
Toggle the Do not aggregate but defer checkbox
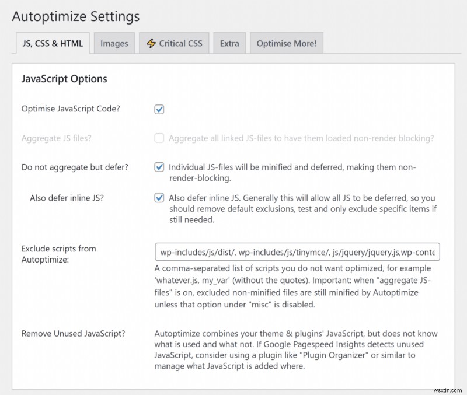tap(159, 167)
